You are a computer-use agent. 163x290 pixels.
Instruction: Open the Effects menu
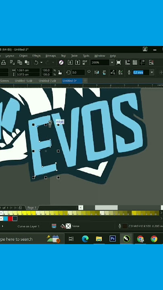point(36,56)
